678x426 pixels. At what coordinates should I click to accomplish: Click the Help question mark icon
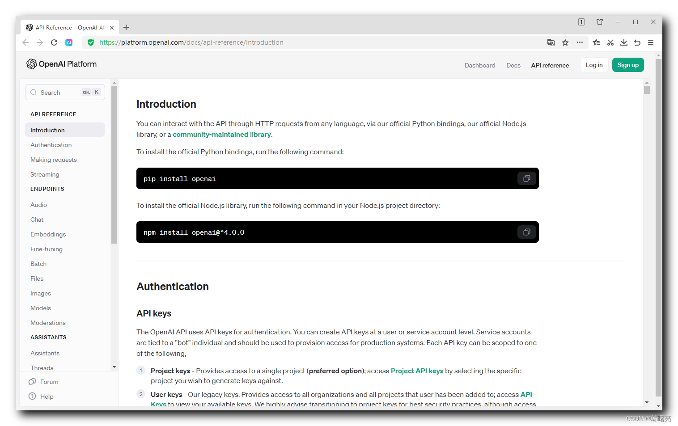[32, 396]
